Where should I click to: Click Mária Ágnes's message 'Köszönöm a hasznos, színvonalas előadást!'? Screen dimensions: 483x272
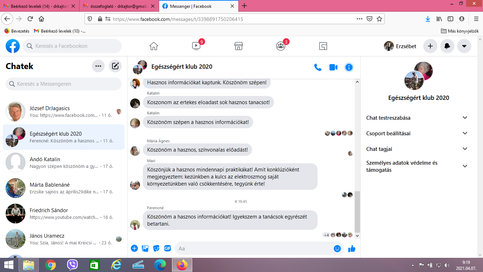(x=197, y=150)
